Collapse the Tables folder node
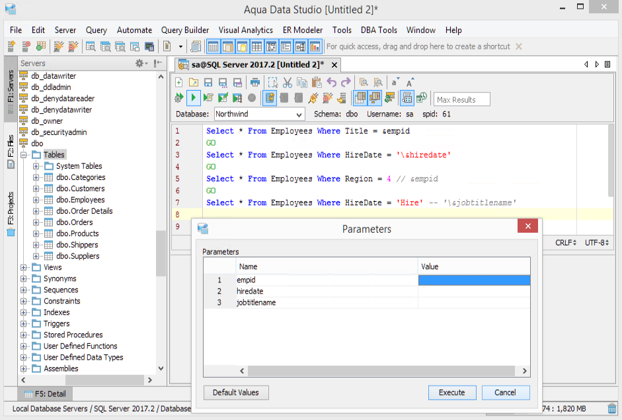This screenshot has height=420, width=622. (x=24, y=155)
